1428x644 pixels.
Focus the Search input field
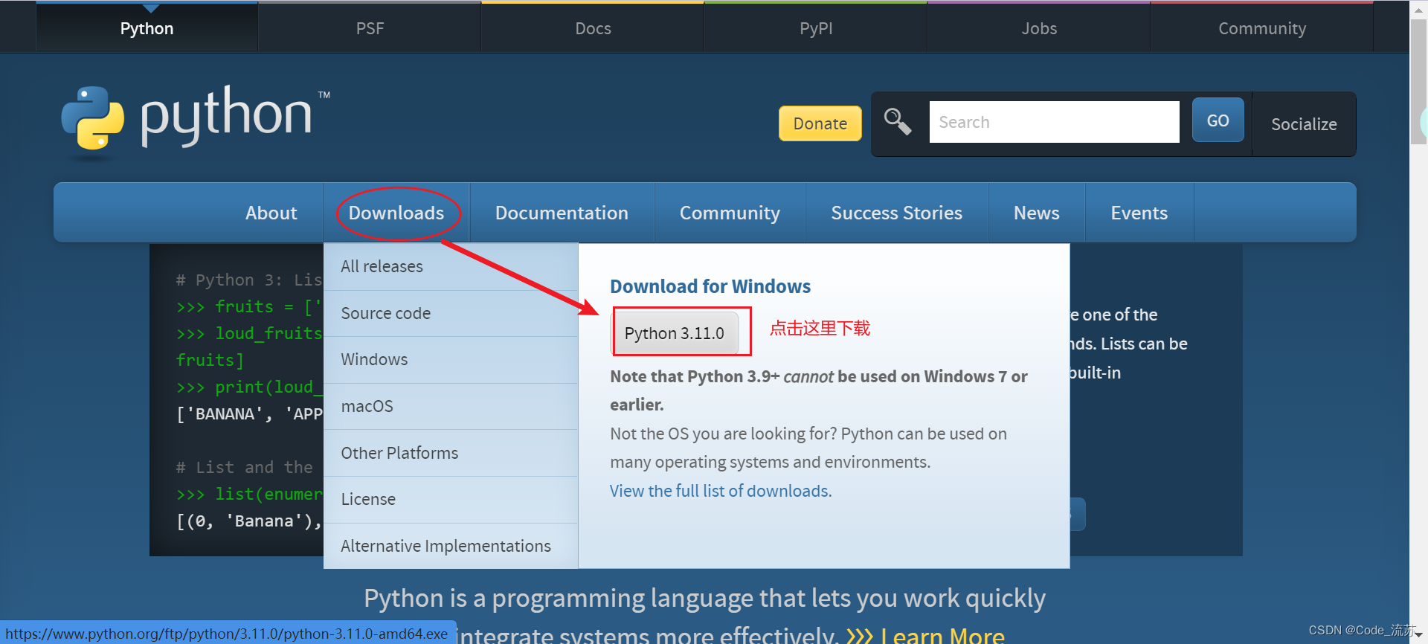coord(1054,122)
